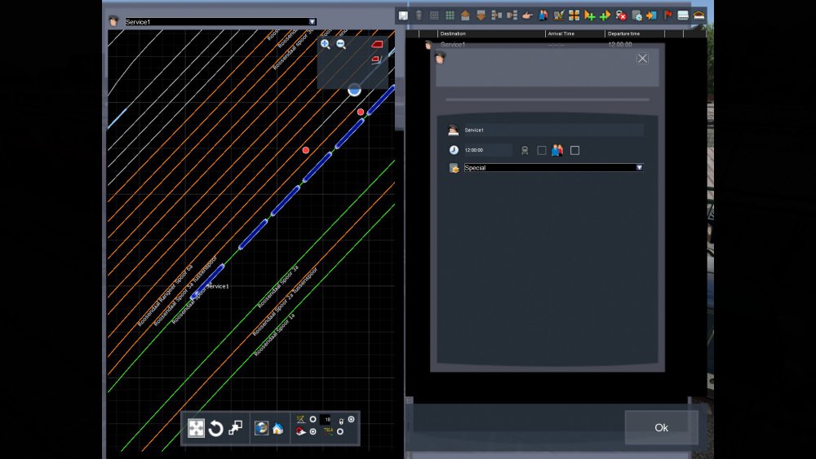Zoom in on the track map

(x=326, y=45)
